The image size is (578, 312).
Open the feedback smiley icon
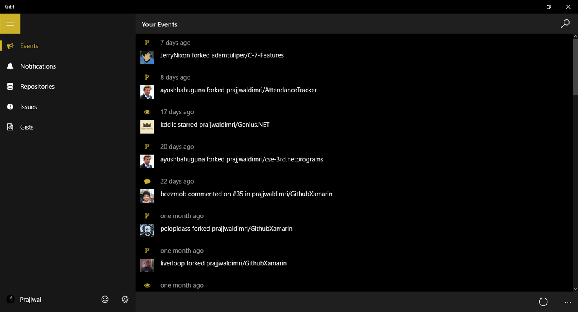click(x=105, y=299)
